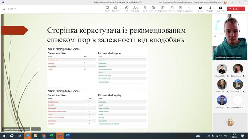Leave the meeting with the red Вийти button

click(234, 9)
